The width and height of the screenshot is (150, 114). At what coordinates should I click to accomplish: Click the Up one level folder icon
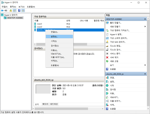click(11, 10)
